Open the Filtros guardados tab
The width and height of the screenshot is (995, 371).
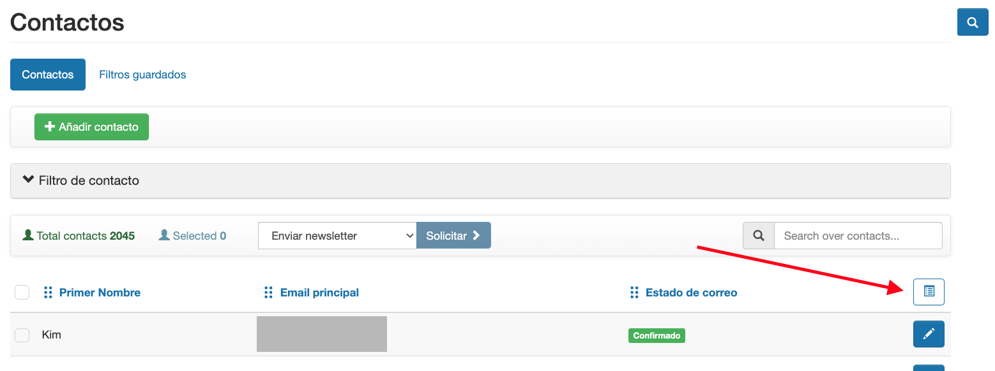pos(142,75)
